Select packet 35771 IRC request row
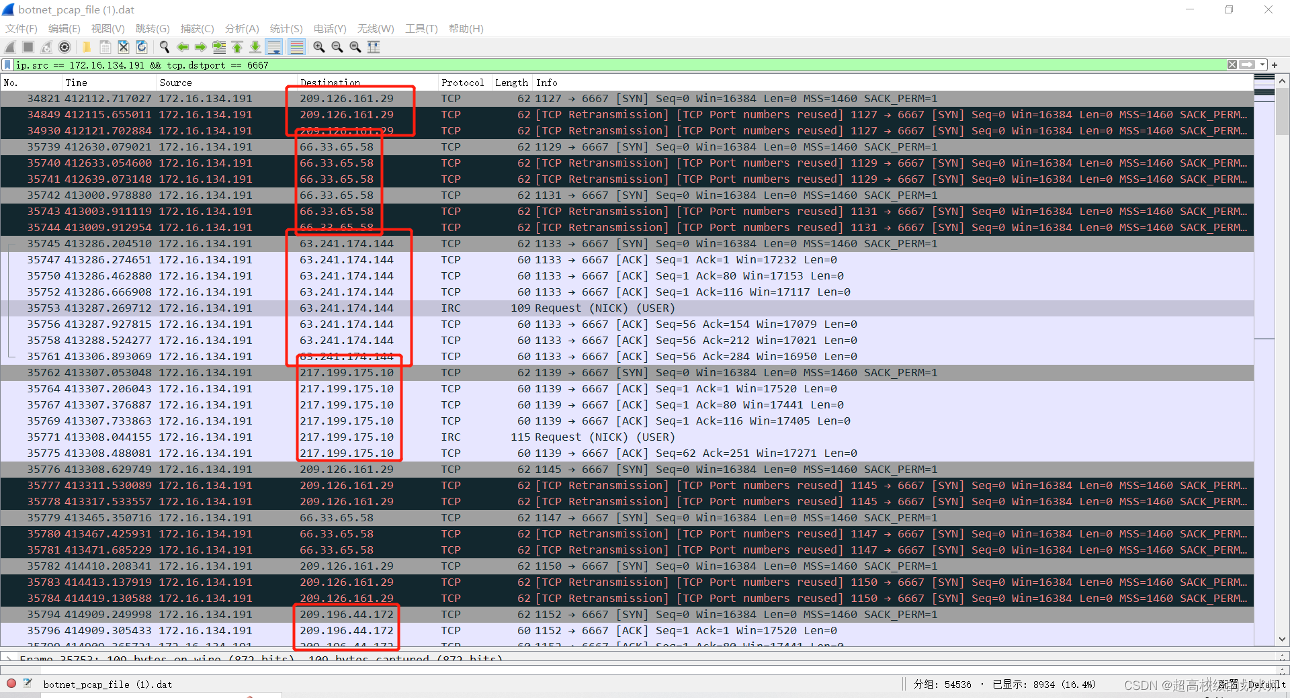 click(627, 437)
